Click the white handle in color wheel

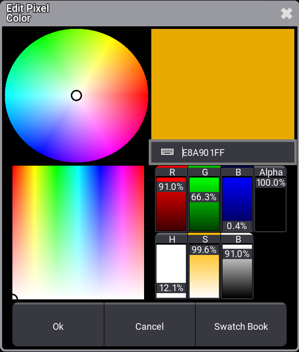coord(76,95)
